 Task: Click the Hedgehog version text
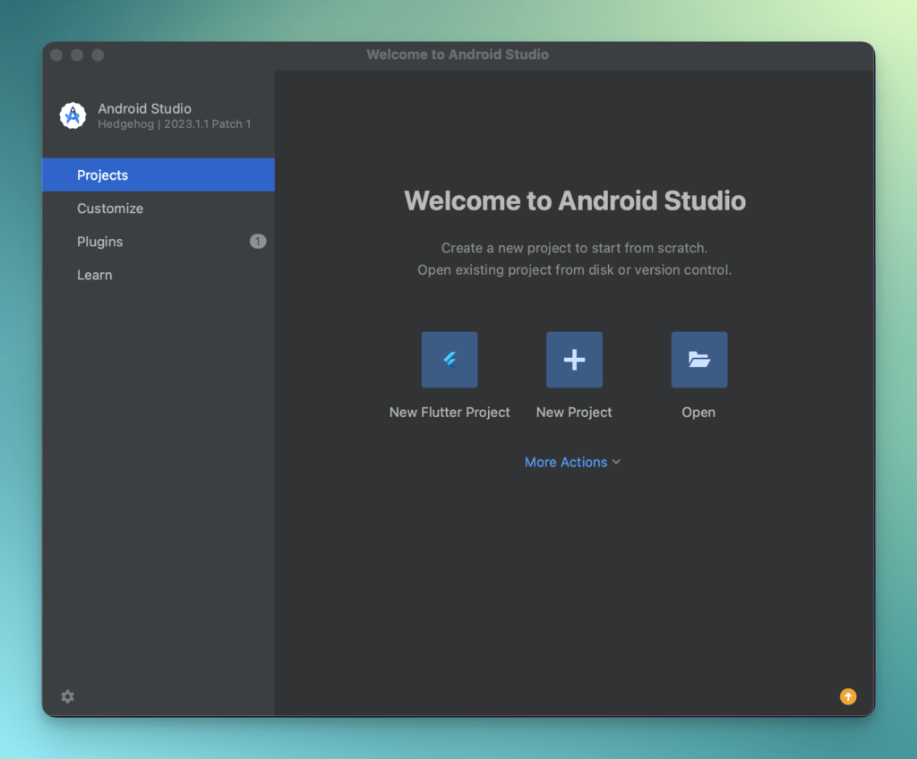175,124
